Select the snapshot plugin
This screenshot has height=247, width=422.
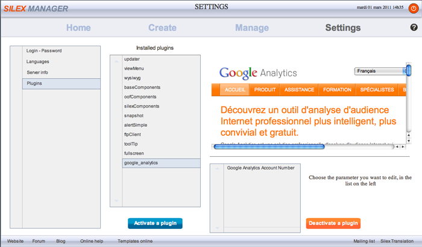pos(161,115)
